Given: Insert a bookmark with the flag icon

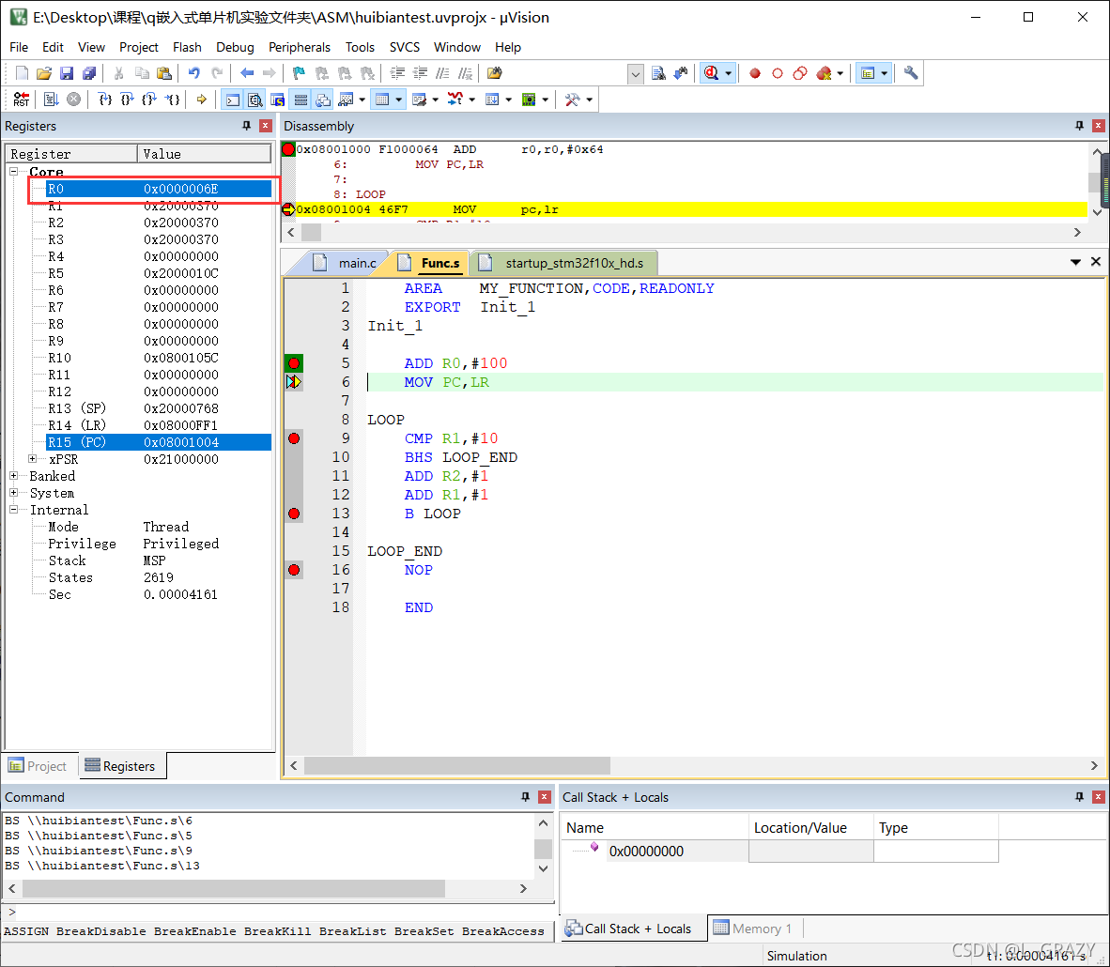Looking at the screenshot, I should [x=299, y=73].
